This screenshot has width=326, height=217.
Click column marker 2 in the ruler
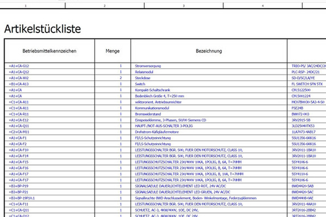pyautogui.click(x=104, y=6)
